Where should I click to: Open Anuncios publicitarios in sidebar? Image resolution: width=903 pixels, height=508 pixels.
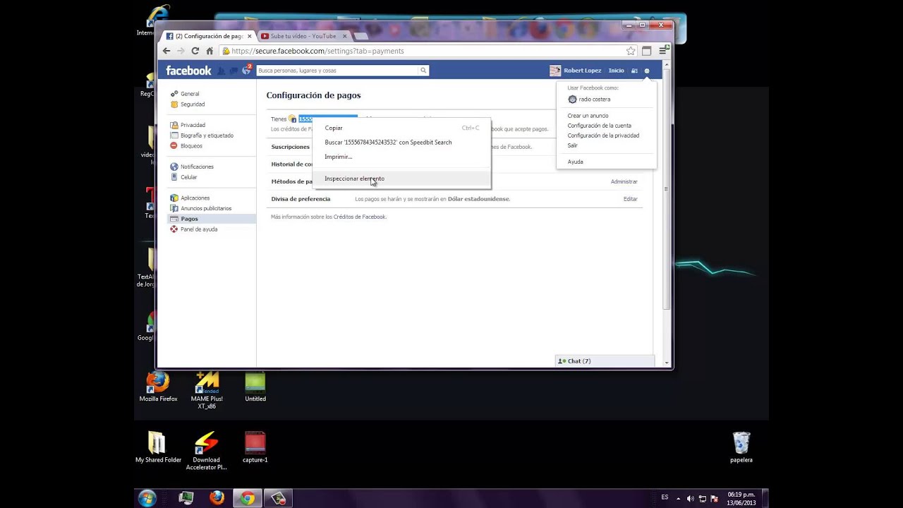(206, 208)
